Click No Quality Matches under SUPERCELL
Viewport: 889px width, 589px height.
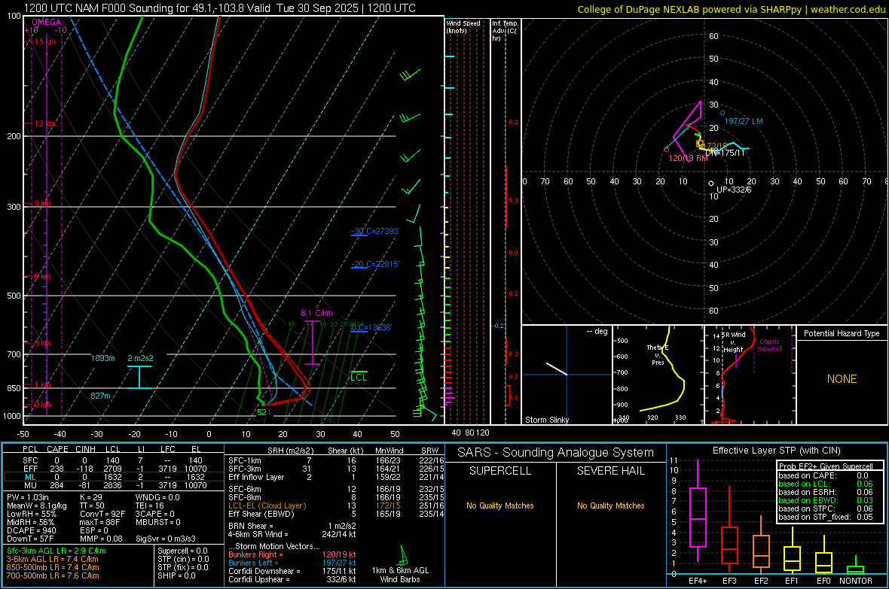[x=500, y=506]
